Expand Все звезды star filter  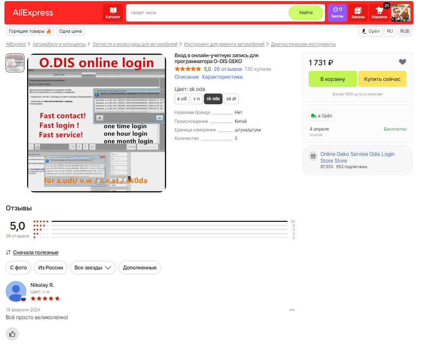tap(93, 268)
